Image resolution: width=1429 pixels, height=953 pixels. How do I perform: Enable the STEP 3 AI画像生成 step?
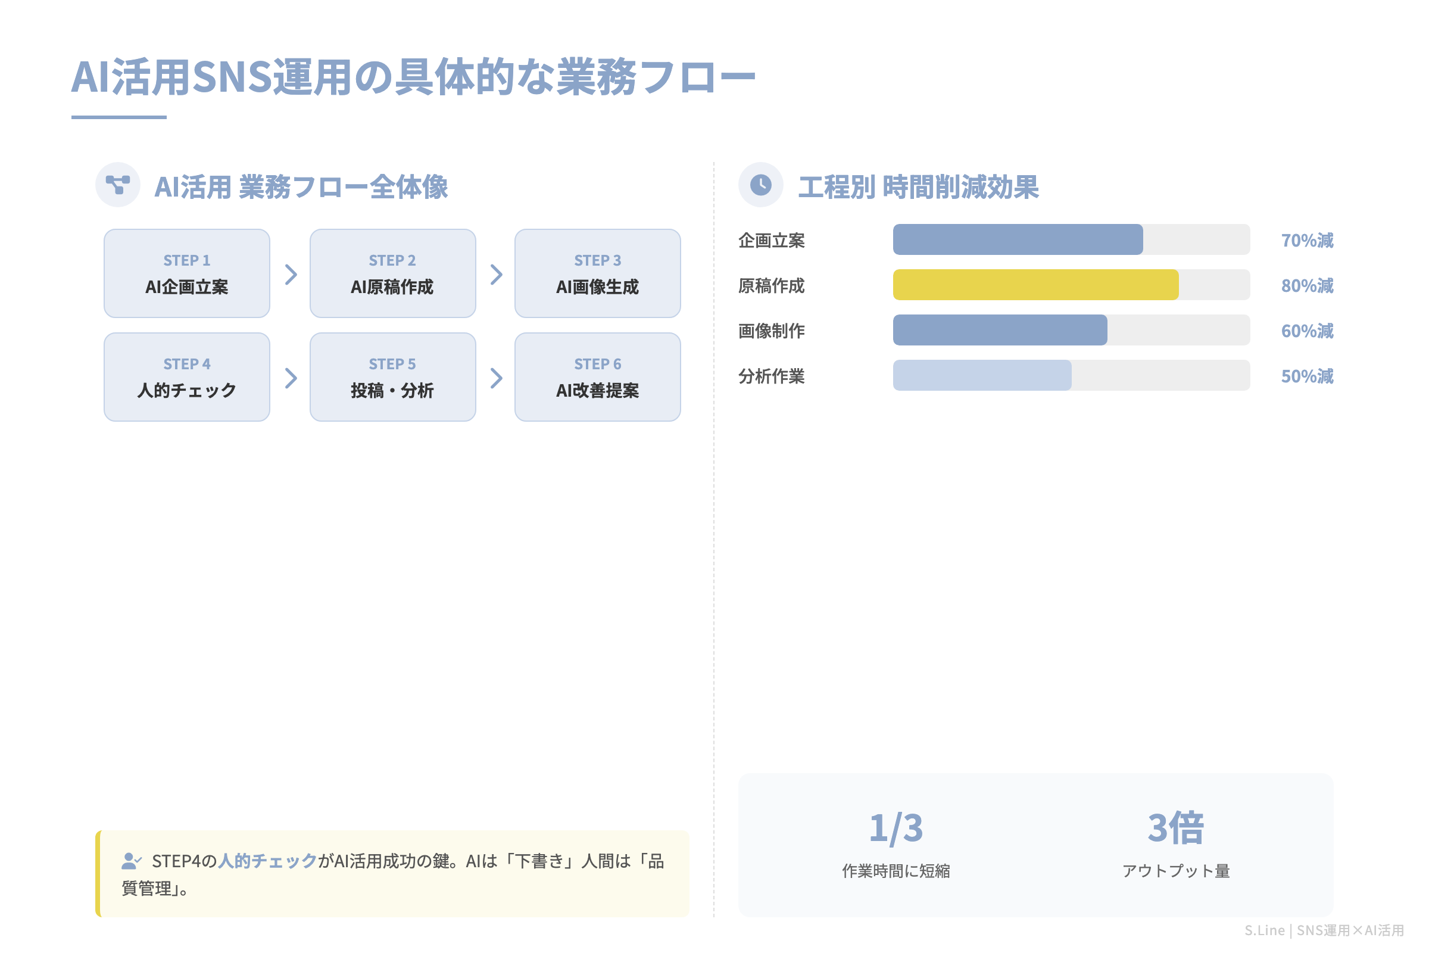598,273
